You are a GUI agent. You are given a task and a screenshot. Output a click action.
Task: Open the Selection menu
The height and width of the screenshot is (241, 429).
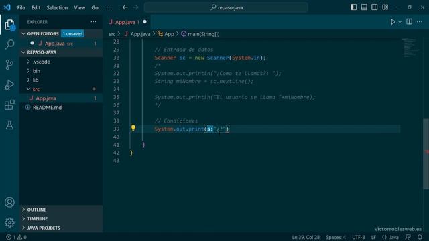pos(57,7)
